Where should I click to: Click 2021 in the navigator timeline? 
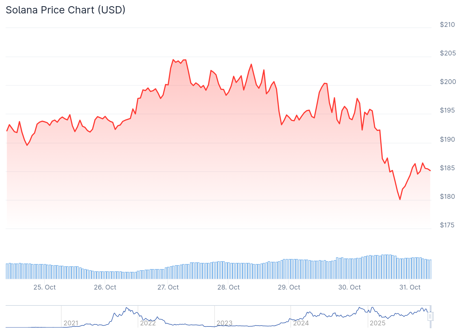(71, 323)
